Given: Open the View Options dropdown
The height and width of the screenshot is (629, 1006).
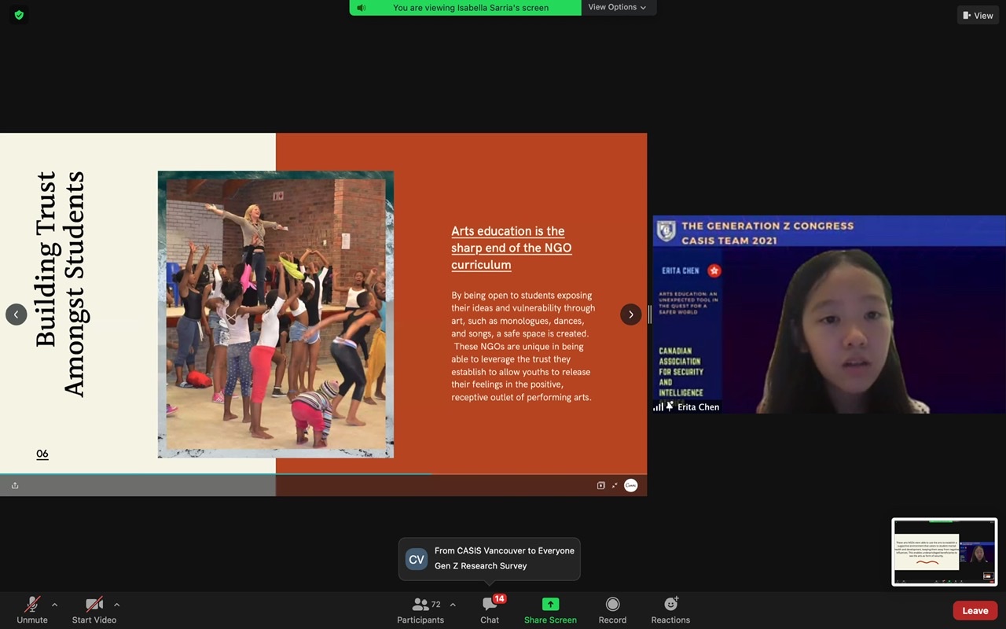Looking at the screenshot, I should pos(618,8).
